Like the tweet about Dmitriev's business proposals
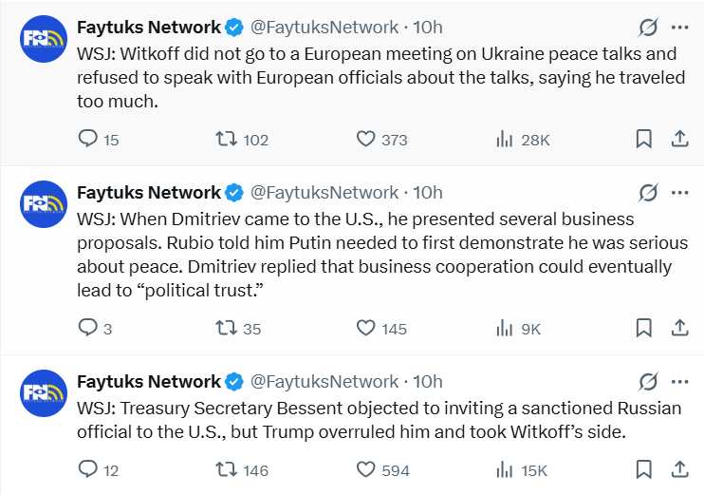The height and width of the screenshot is (495, 704). pos(366,328)
